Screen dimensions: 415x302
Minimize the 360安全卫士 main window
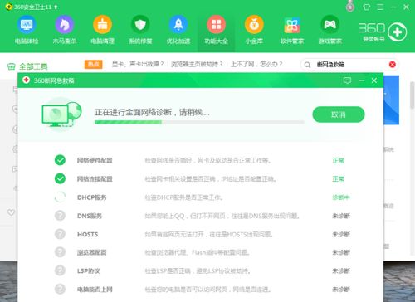coord(393,7)
